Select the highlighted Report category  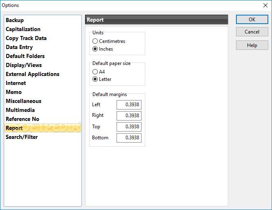(x=43, y=128)
